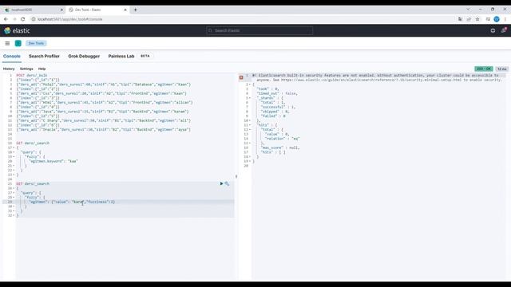Screen dimensions: 511x287
Task: Open console Help
Action: (42, 69)
